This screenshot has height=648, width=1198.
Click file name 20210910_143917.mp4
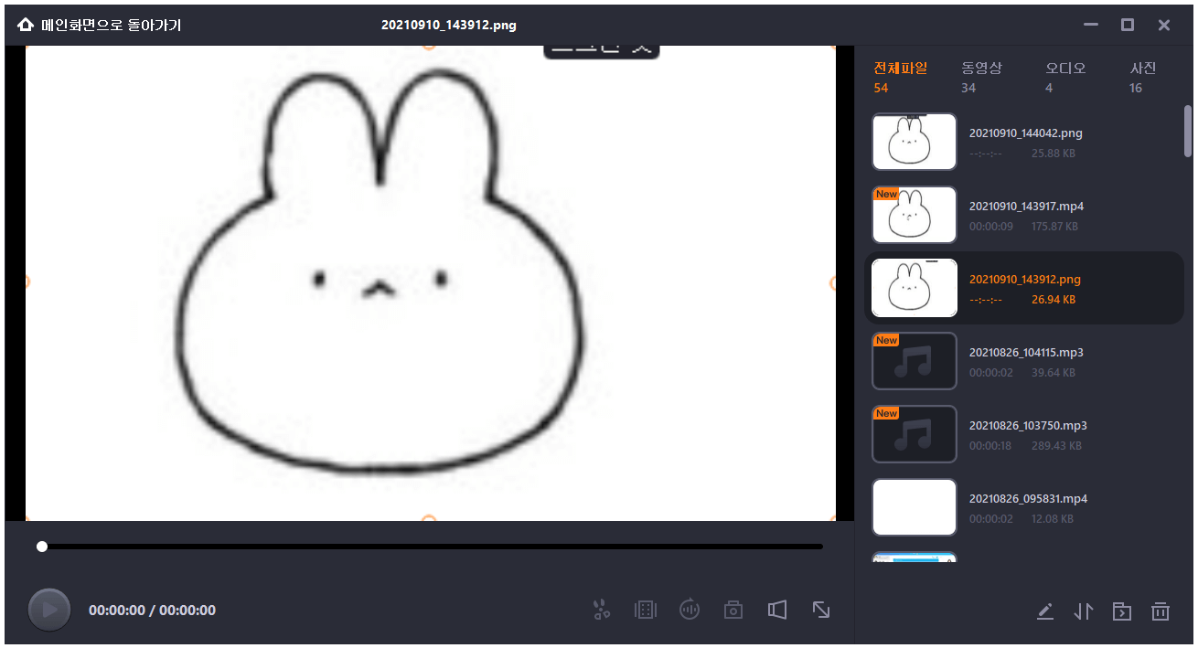[x=1026, y=207]
